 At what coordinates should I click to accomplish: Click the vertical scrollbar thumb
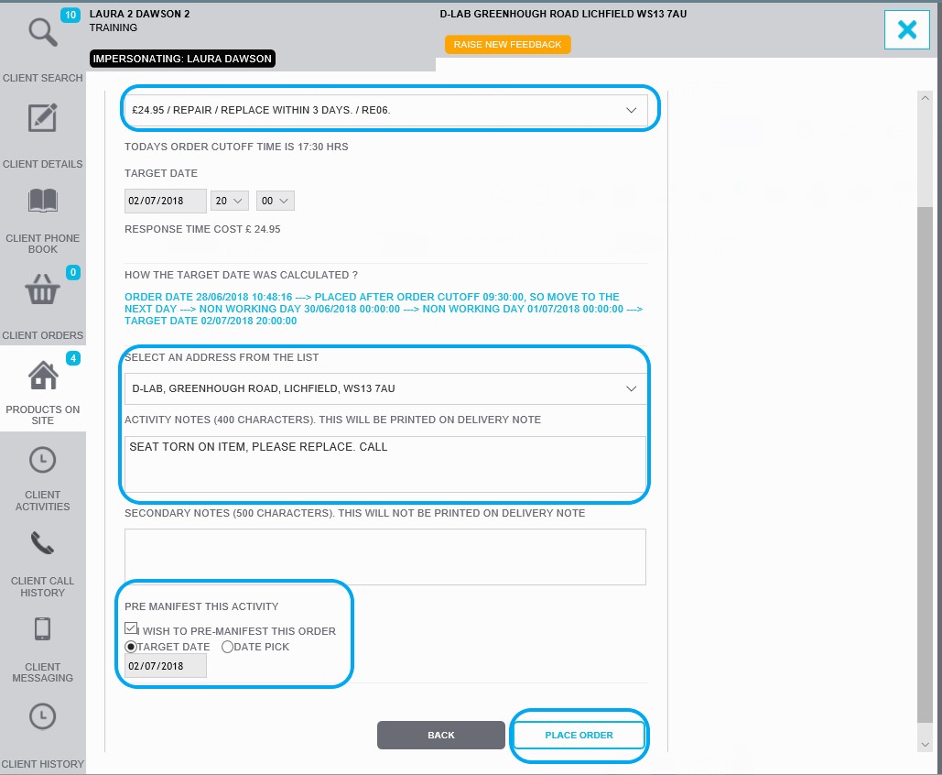click(926, 464)
